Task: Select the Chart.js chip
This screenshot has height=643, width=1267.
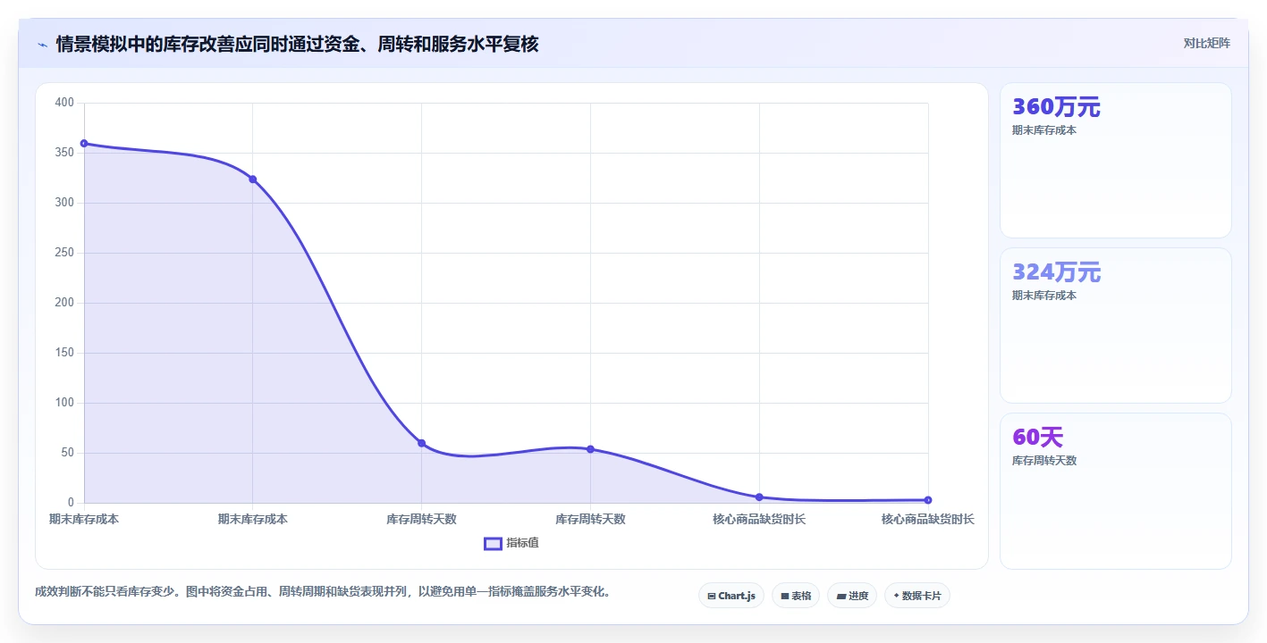Action: 731,596
